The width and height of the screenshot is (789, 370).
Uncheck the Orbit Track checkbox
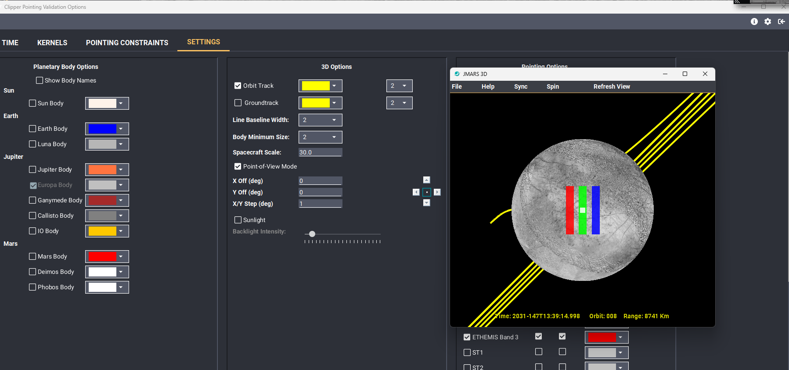point(238,86)
